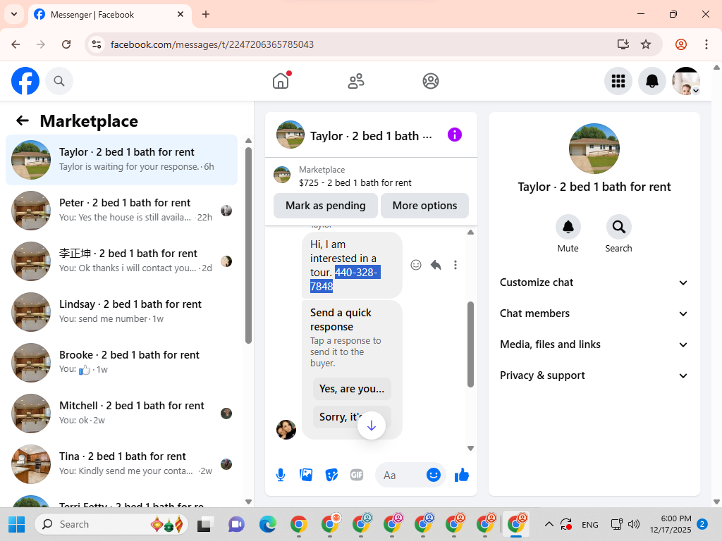Image resolution: width=722 pixels, height=541 pixels.
Task: Go back from Marketplace chats list
Action: [22, 121]
